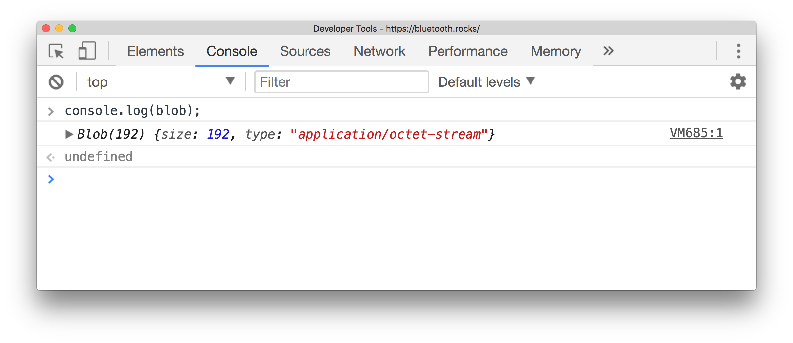Open the Default levels dropdown
Screen dimensions: 793x343
tap(486, 82)
